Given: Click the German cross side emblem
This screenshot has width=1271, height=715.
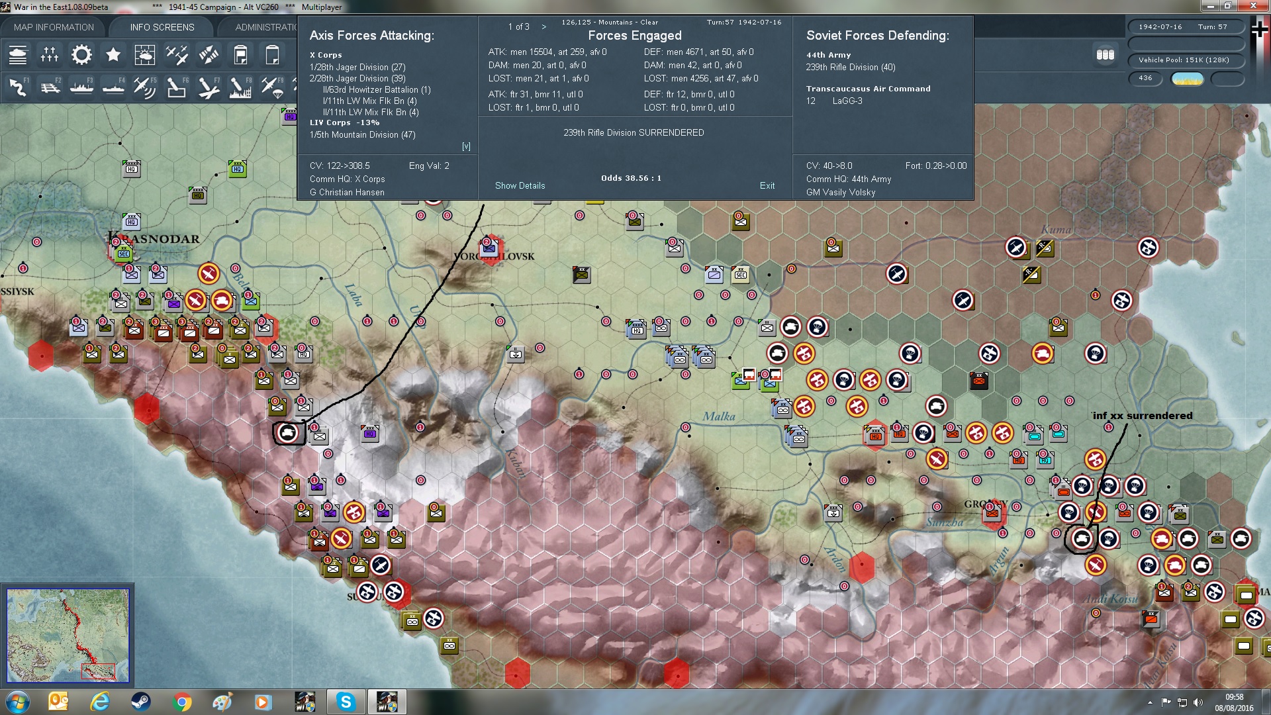Looking at the screenshot, I should click(x=1260, y=28).
